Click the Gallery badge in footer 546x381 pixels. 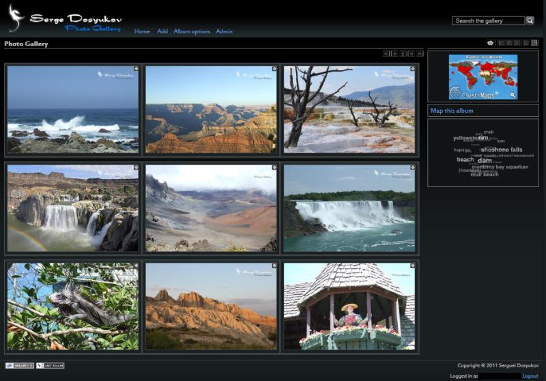pos(20,365)
